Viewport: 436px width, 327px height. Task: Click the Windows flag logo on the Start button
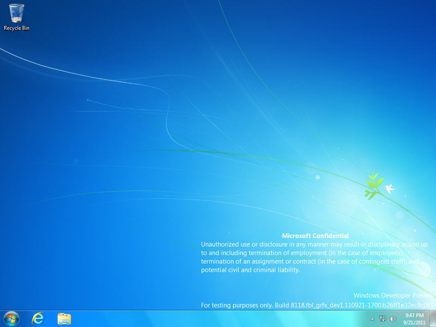[10, 319]
